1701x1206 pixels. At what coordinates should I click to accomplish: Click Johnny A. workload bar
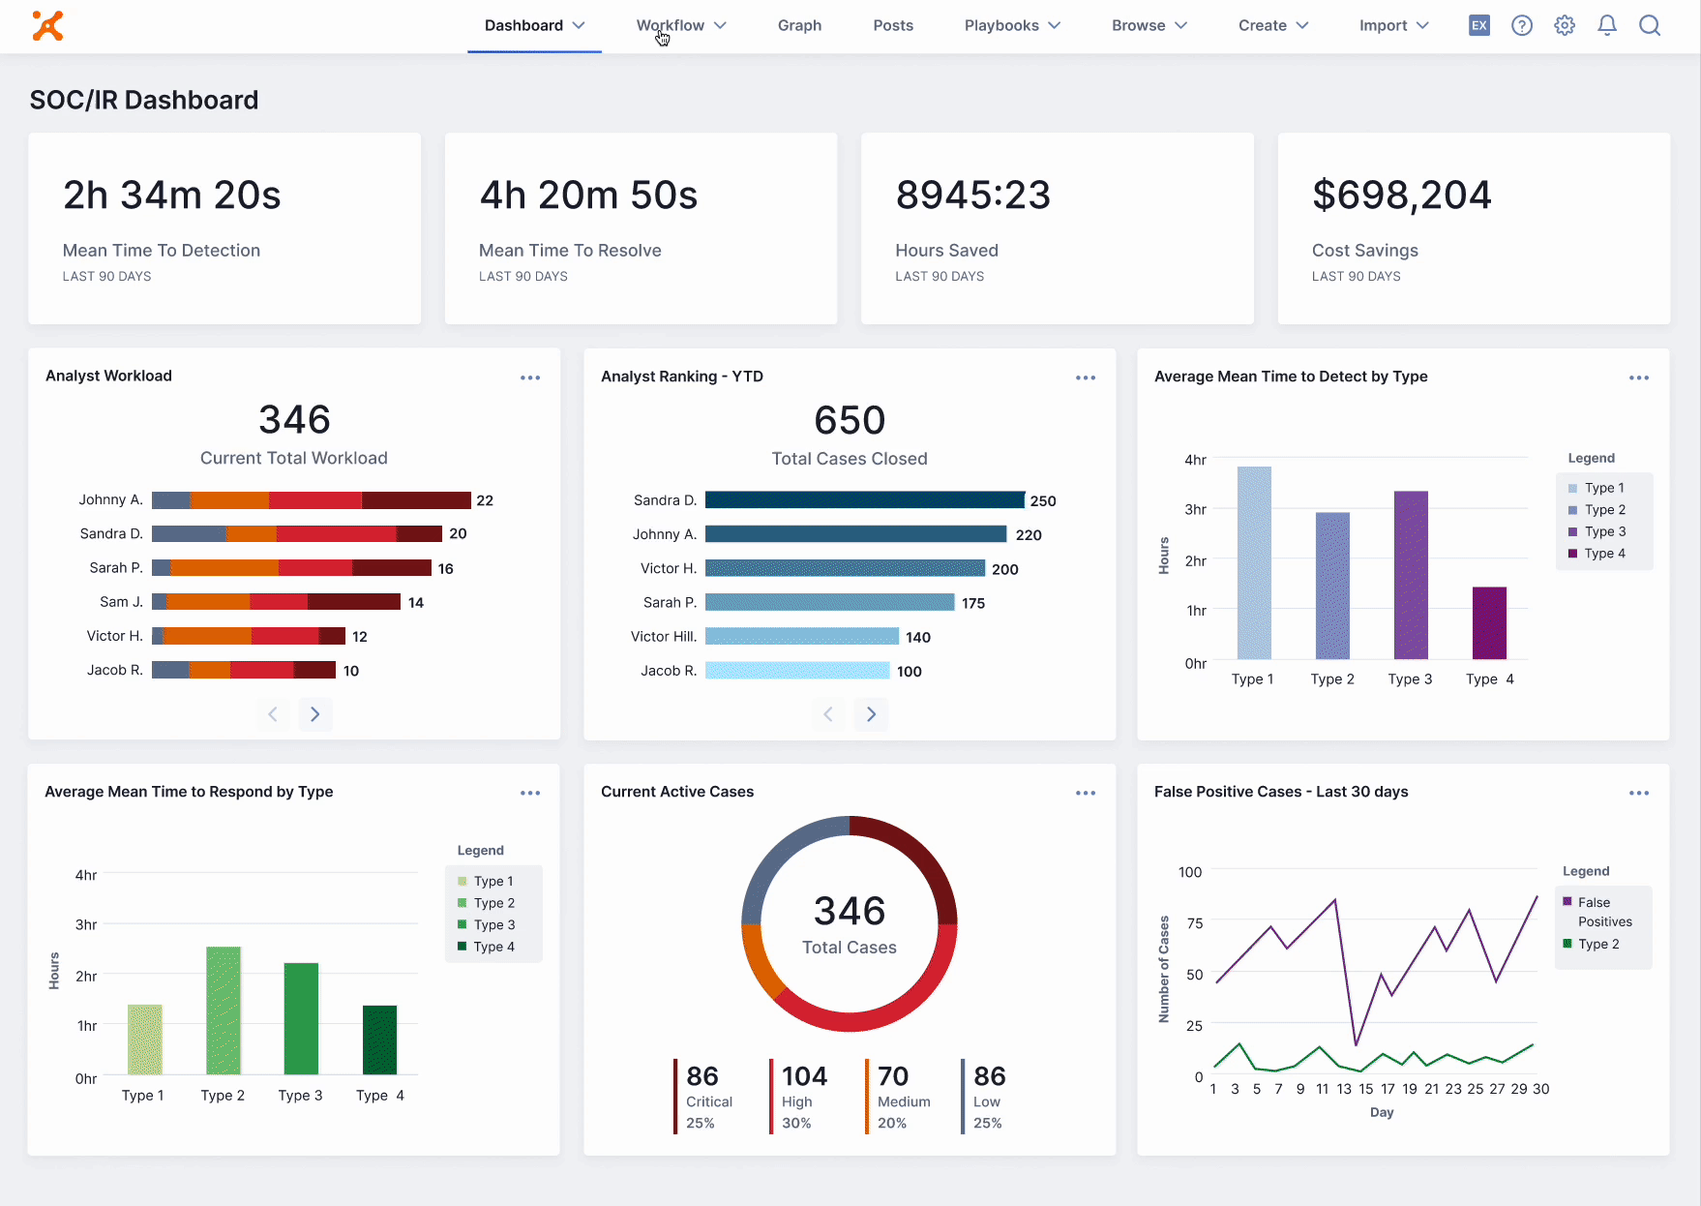[x=312, y=500]
